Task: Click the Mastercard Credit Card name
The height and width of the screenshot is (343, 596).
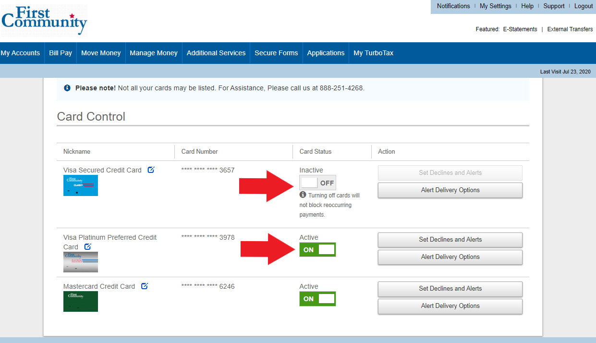Action: 99,286
